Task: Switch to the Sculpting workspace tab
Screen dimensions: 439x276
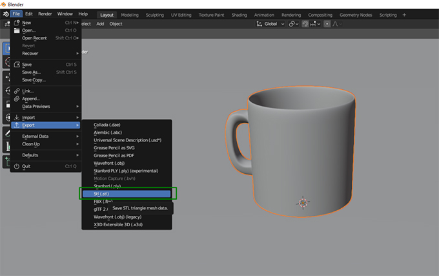Action: click(x=154, y=15)
